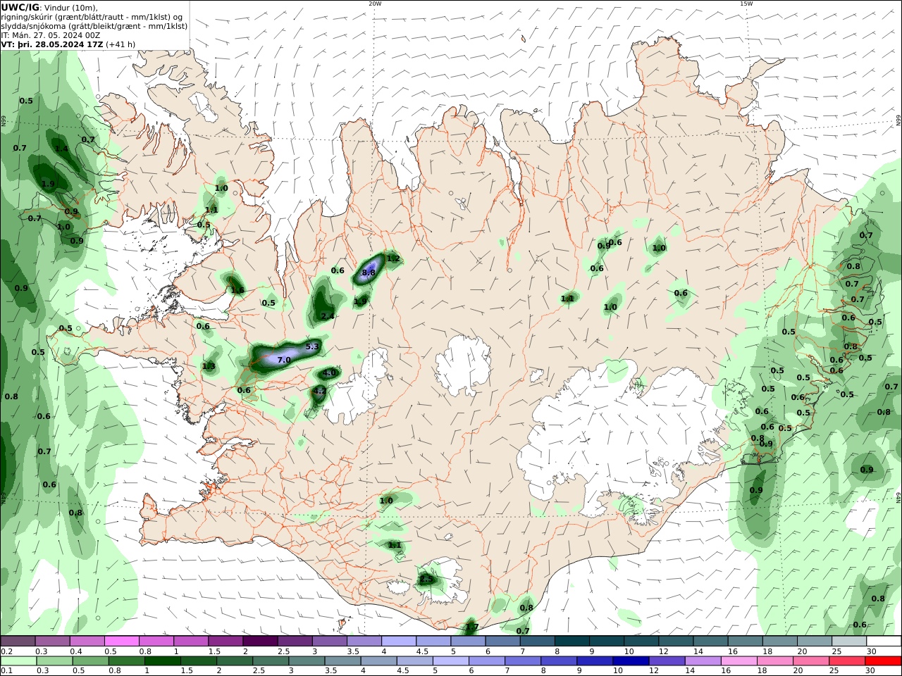
Task: Click the lower-legend blue swatch labeled 8
Action: pyautogui.click(x=558, y=661)
